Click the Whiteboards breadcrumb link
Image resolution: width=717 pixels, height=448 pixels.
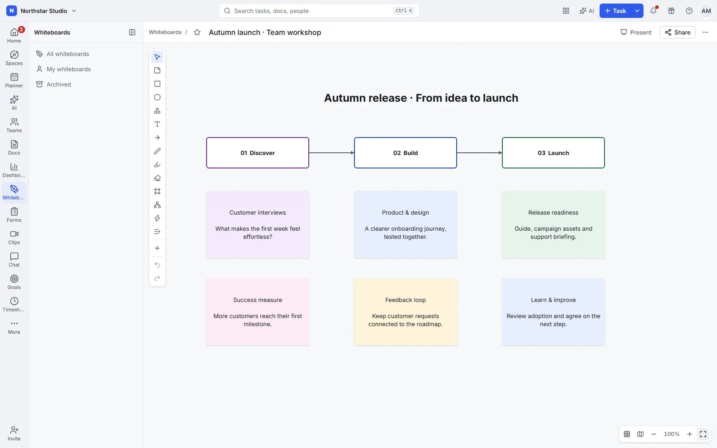165,32
